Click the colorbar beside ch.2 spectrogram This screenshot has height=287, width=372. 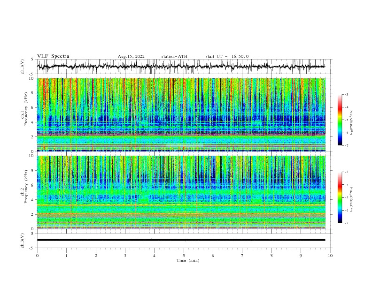pos(340,197)
